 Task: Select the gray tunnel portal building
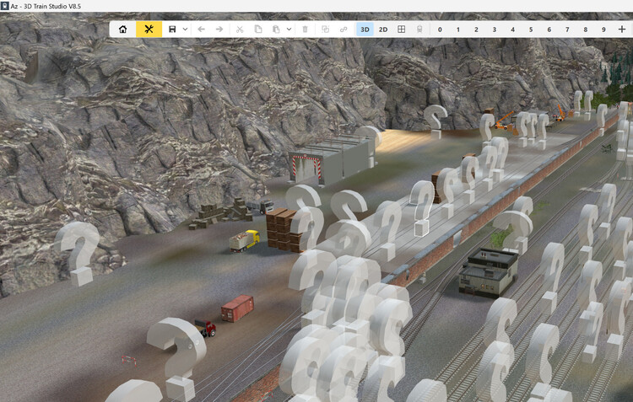[332, 160]
